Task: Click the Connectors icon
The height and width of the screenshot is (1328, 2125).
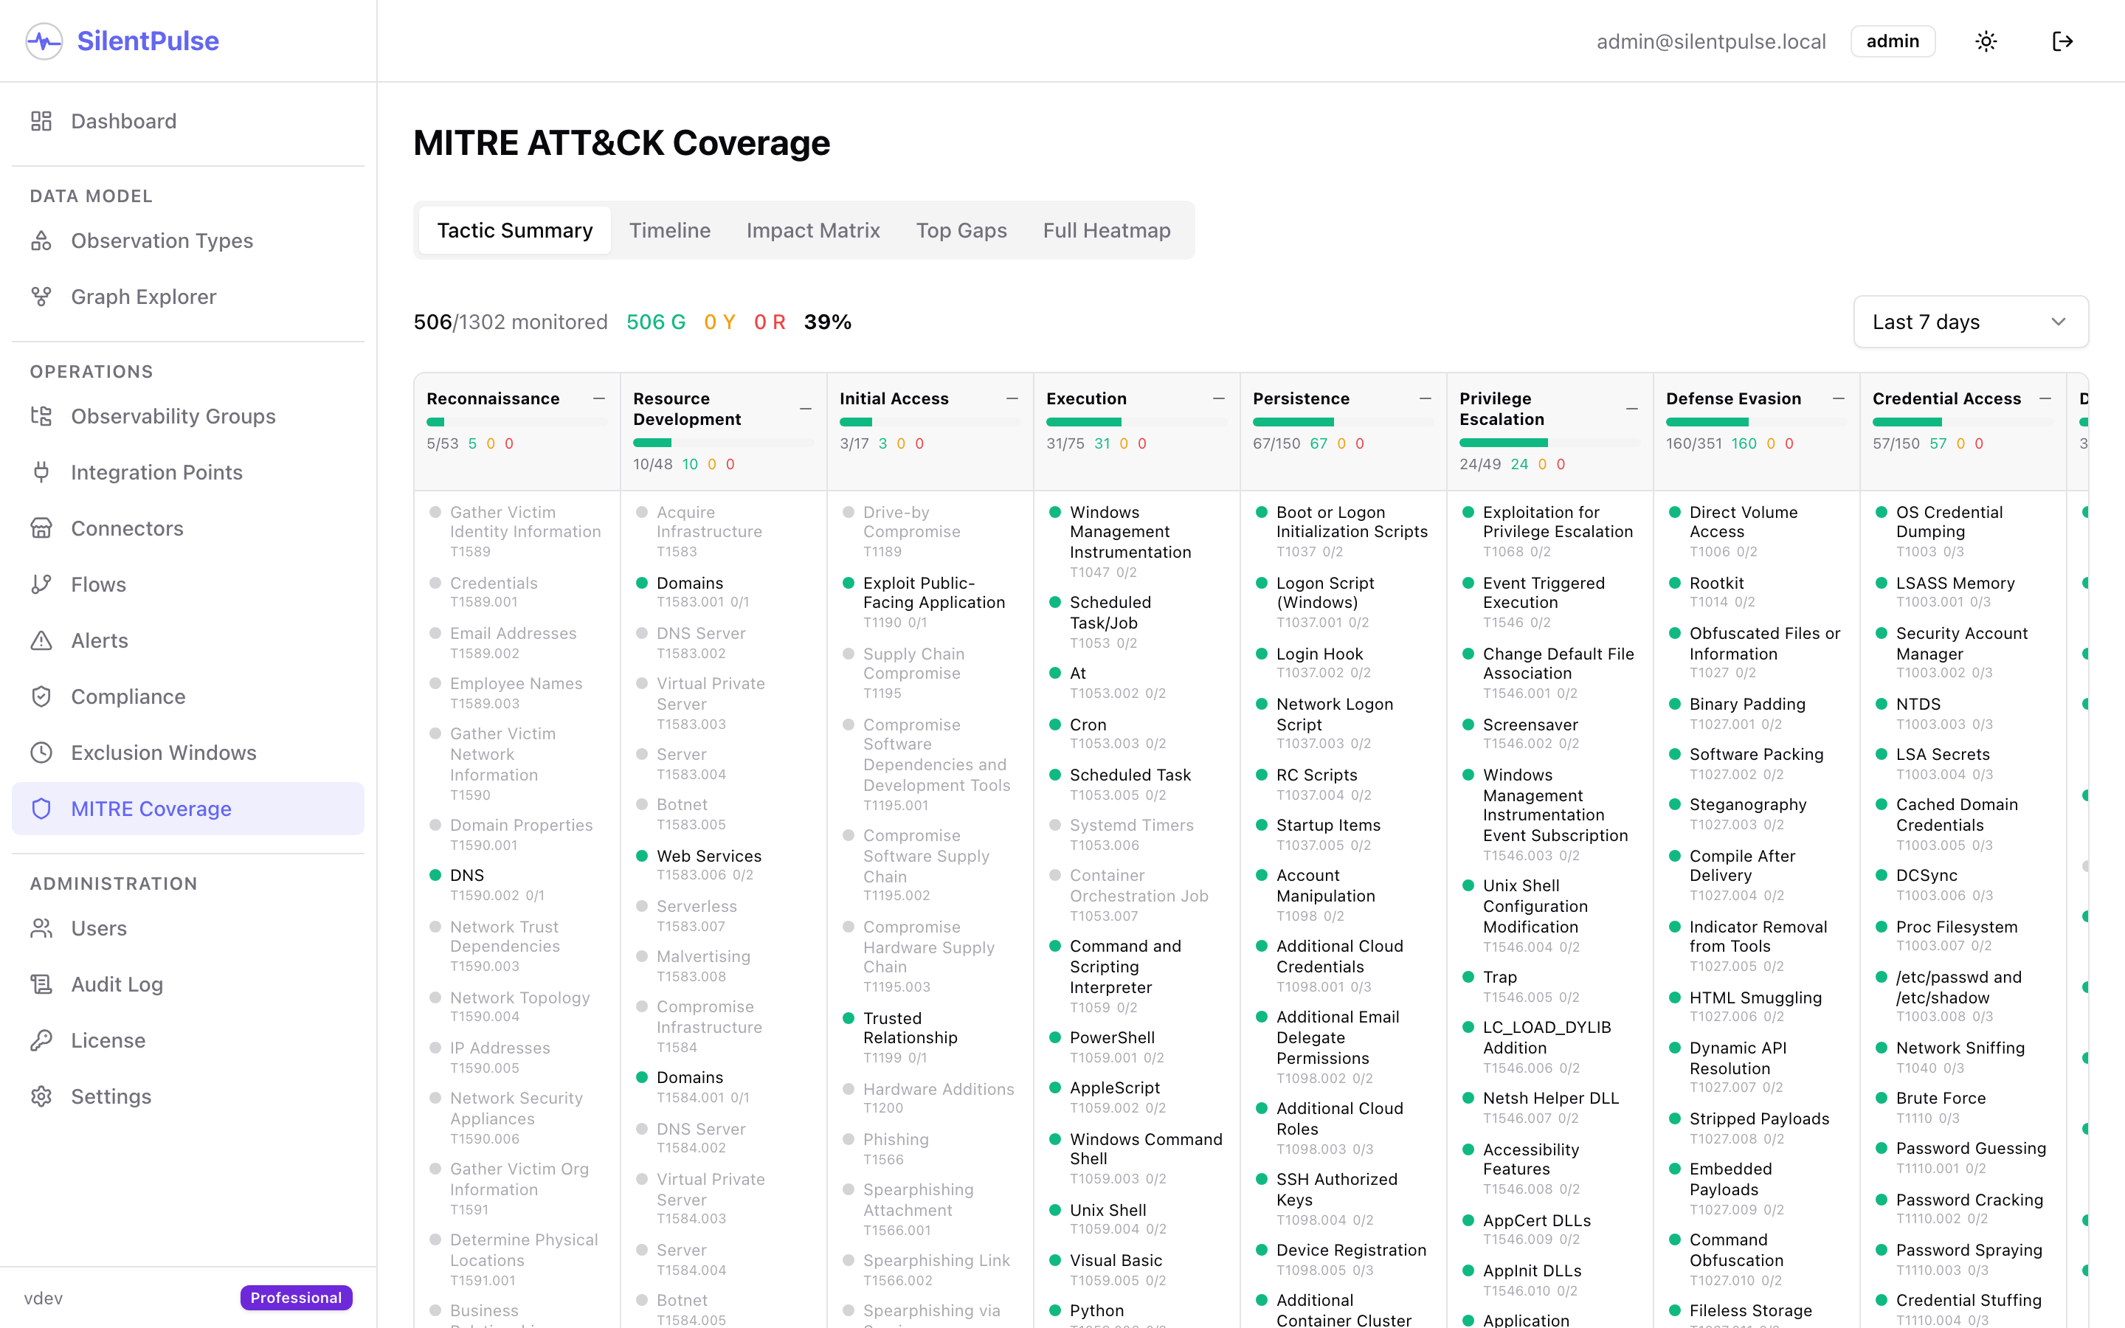Action: point(41,529)
